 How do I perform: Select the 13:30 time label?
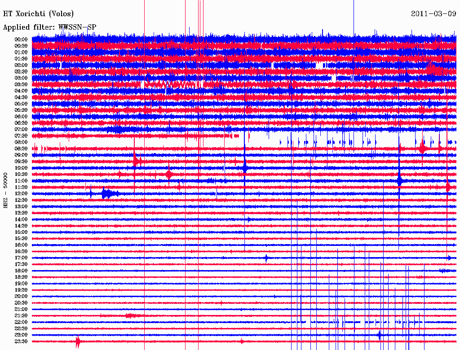21,213
